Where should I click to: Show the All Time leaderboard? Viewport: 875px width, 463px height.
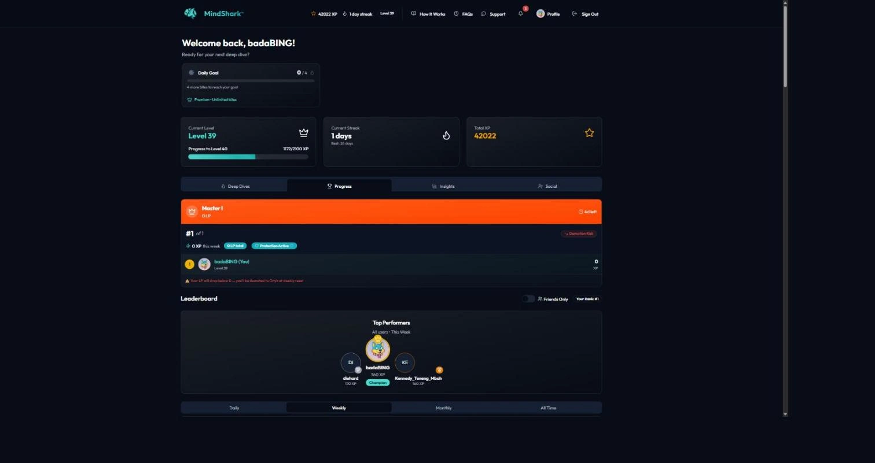(x=548, y=408)
